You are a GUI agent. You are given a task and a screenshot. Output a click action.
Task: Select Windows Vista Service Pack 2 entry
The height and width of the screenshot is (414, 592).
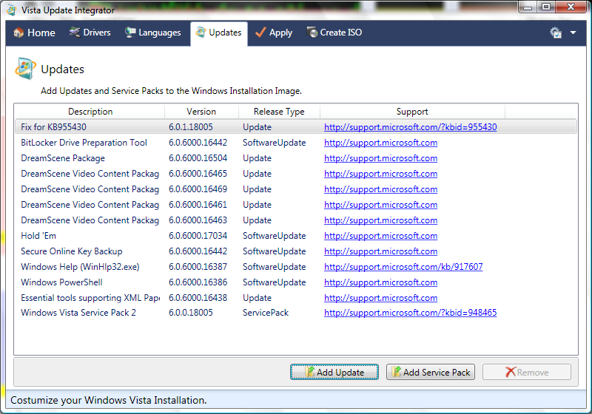click(296, 313)
